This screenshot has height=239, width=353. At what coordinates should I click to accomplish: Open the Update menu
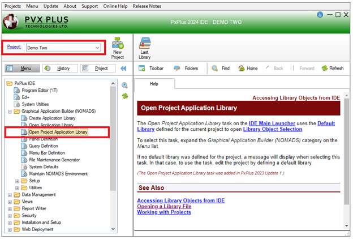click(50, 6)
